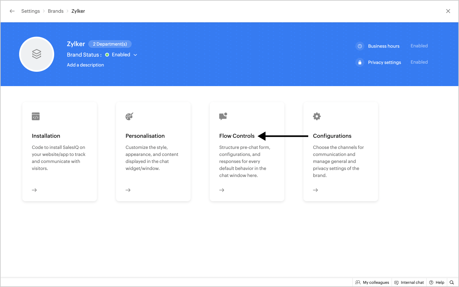Follow the Flow Controls card arrow
This screenshot has width=459, height=287.
click(x=222, y=190)
